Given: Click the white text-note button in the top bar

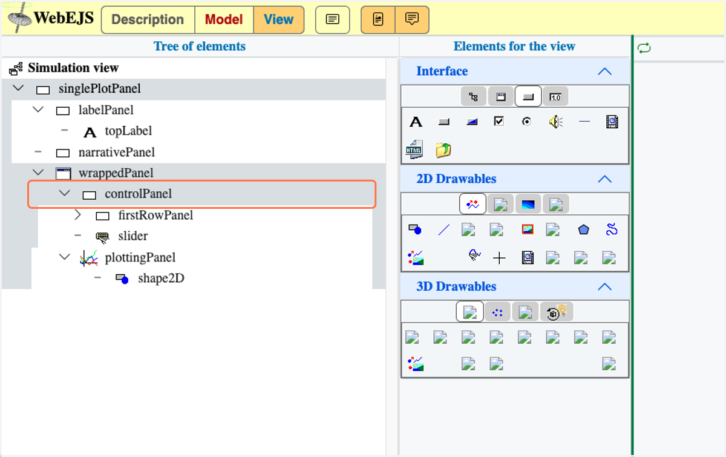Looking at the screenshot, I should (x=332, y=19).
